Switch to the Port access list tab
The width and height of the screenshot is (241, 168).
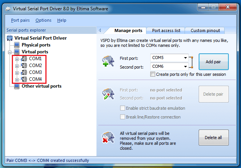point(166,30)
